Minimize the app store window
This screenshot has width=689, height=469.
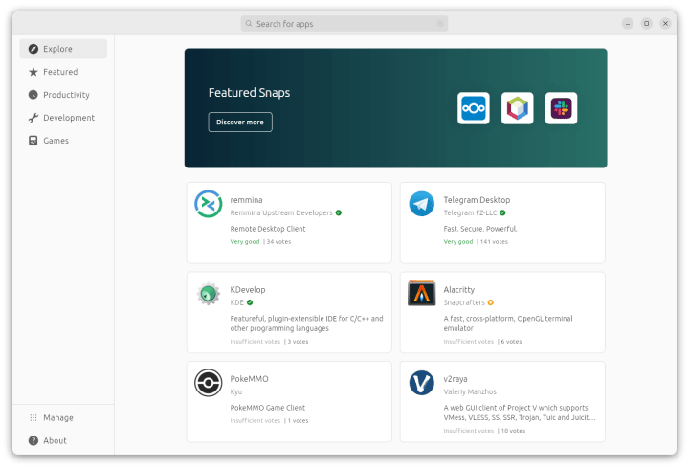pyautogui.click(x=628, y=23)
